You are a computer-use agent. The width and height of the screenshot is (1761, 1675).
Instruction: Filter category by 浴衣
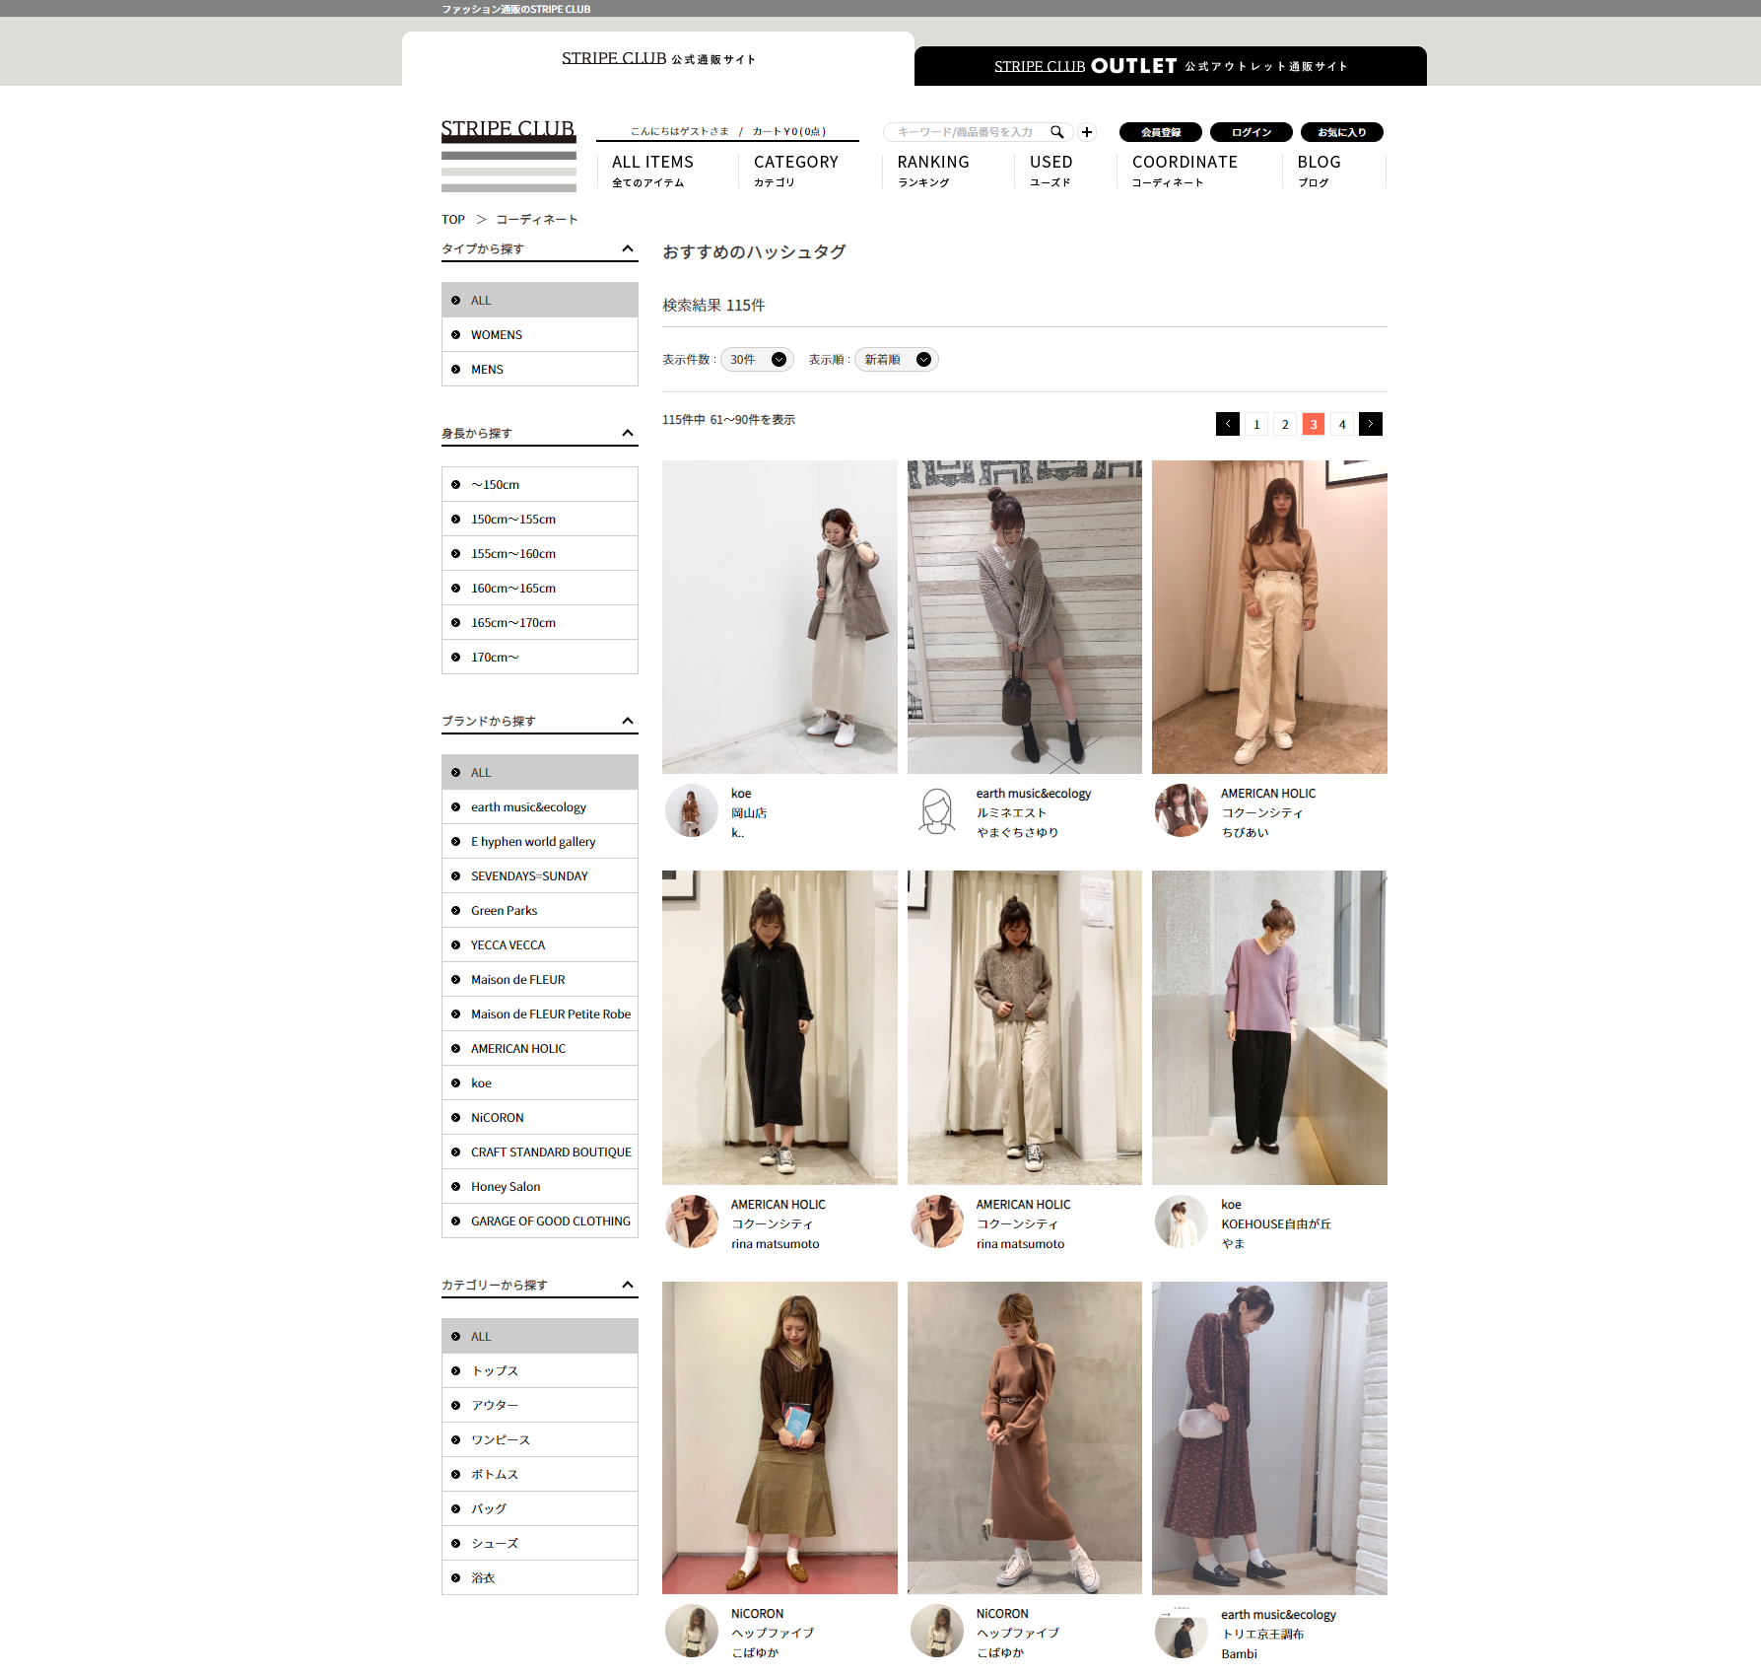click(540, 1577)
